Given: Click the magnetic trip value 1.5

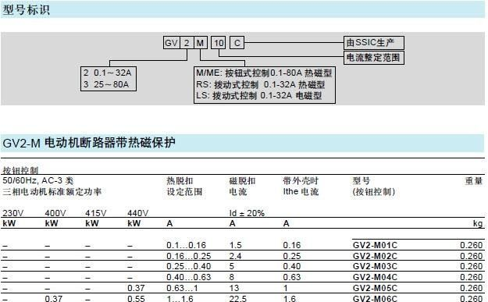Looking at the screenshot, I should 235,245.
